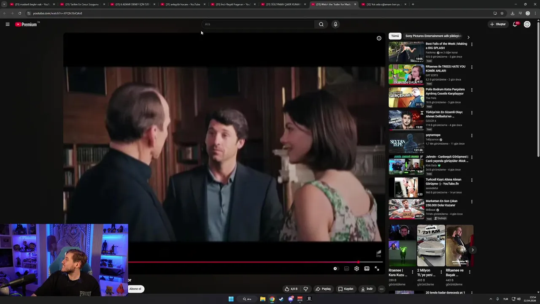Switch to 'anlaşıldı hocam' tab
Viewport: 540px width, 304px height.
(x=182, y=4)
